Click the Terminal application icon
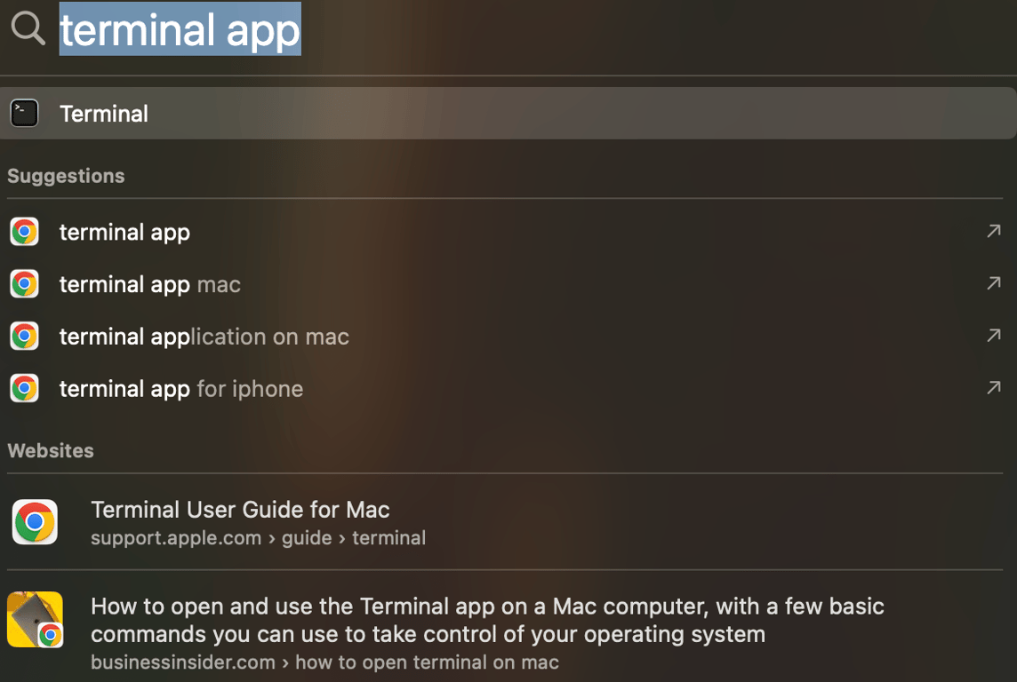 (23, 113)
